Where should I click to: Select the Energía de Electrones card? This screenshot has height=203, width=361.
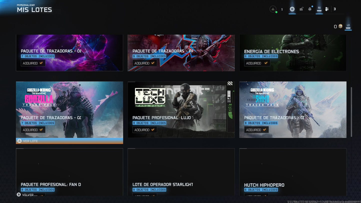293,53
